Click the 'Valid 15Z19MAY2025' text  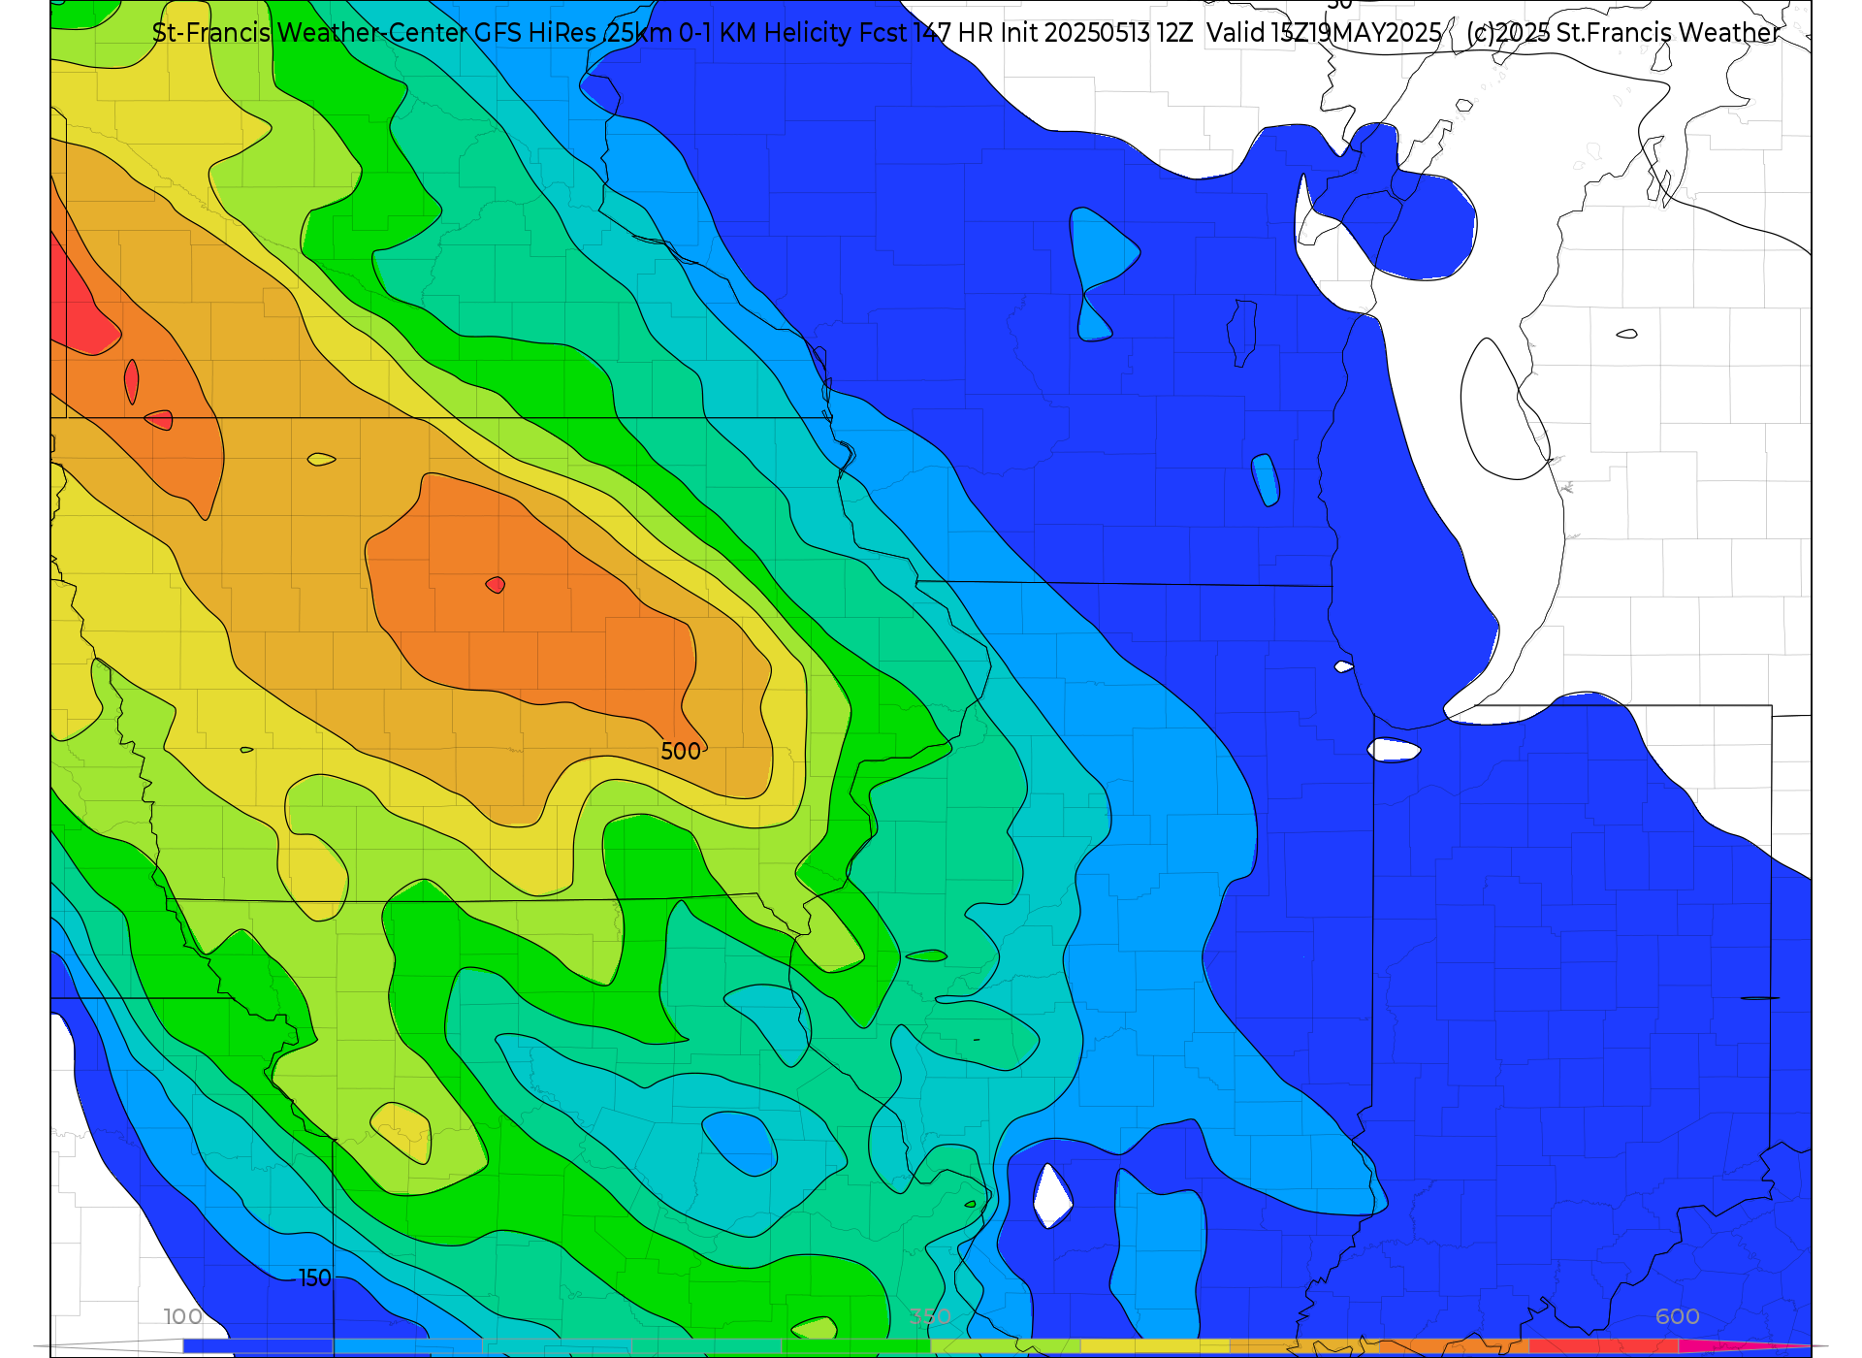point(1324,33)
